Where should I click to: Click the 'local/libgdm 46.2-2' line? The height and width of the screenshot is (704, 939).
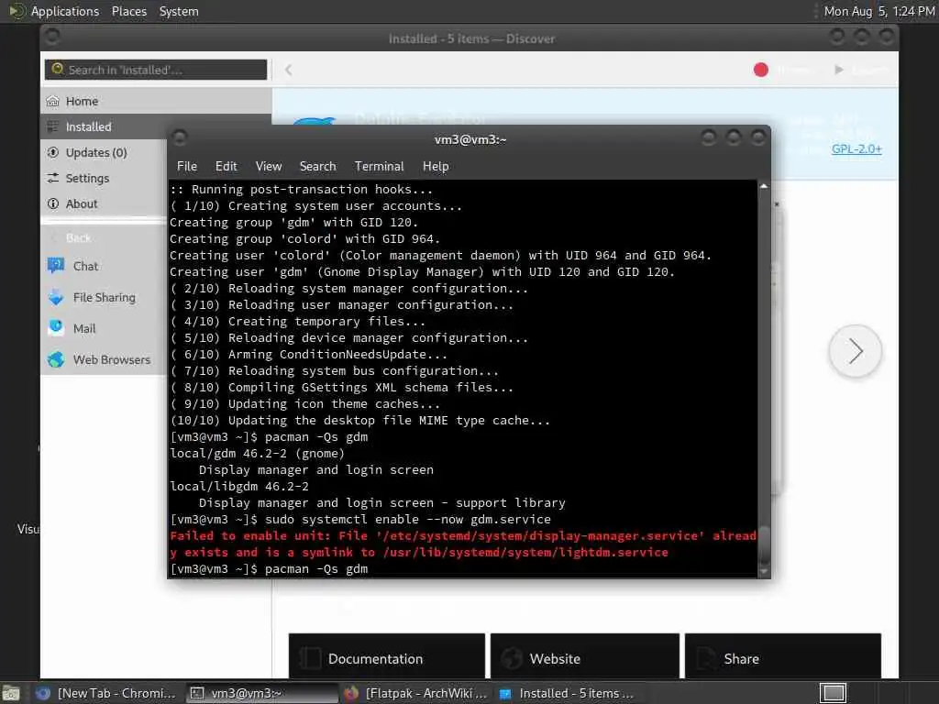point(239,486)
